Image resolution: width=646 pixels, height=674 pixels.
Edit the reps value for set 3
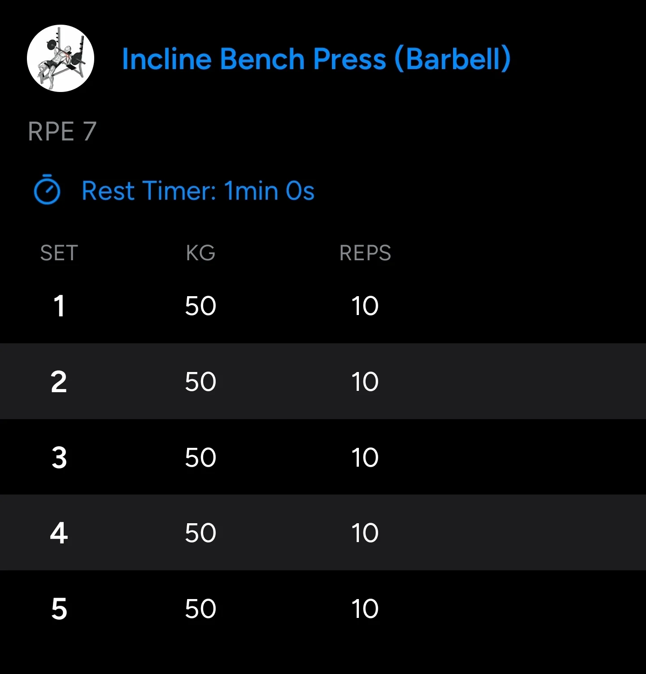pyautogui.click(x=365, y=458)
